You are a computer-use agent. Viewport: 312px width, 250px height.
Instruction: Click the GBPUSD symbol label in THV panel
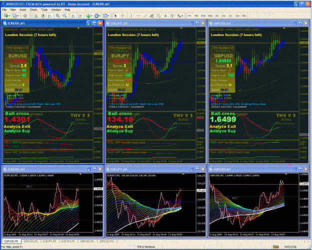(x=223, y=56)
